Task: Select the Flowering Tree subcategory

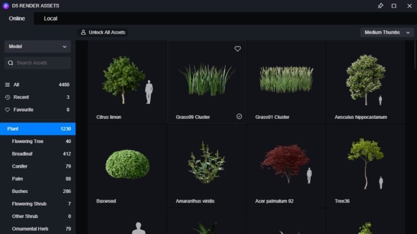Action: (37, 141)
